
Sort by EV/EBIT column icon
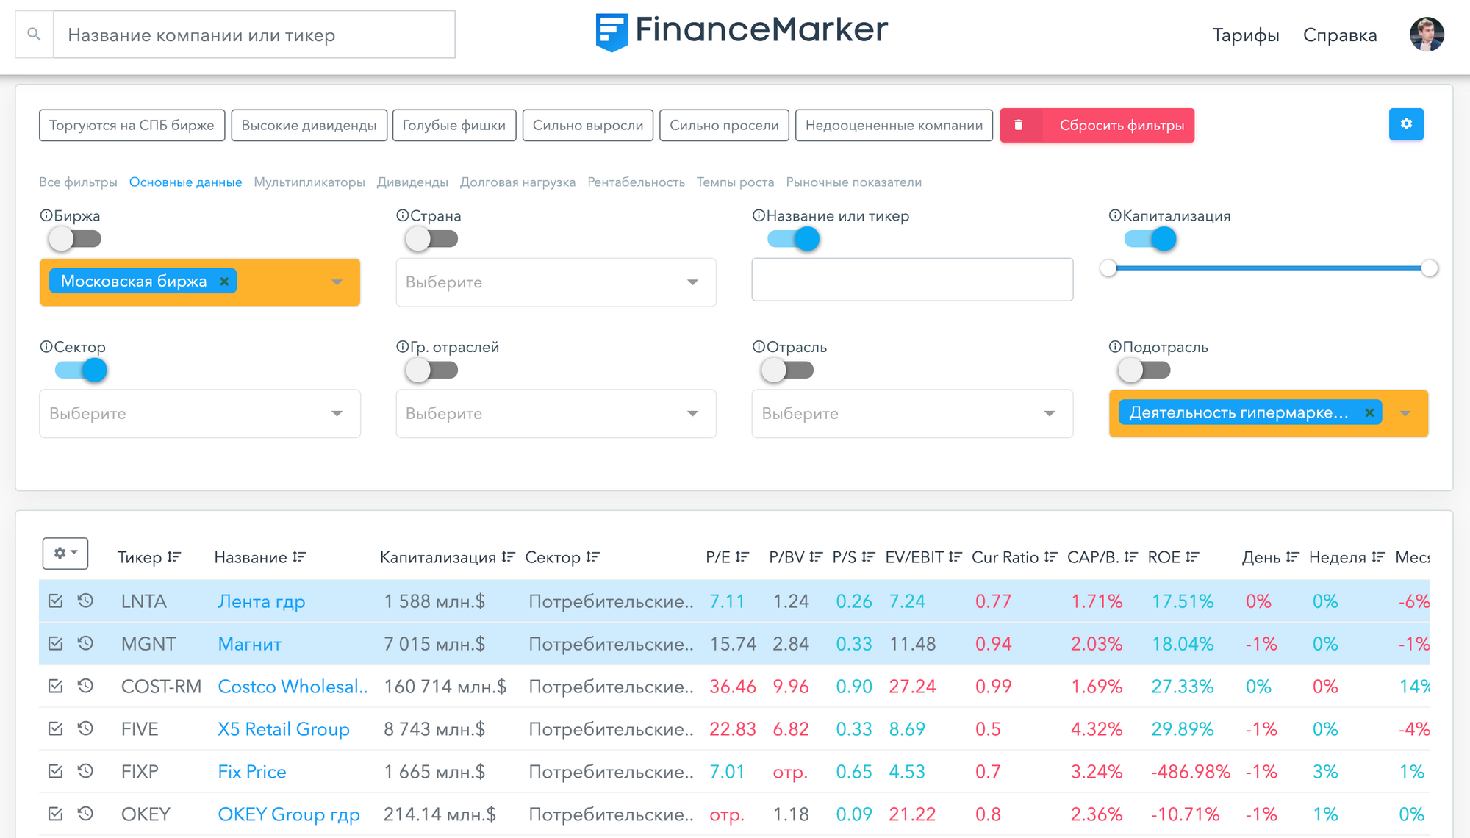955,557
